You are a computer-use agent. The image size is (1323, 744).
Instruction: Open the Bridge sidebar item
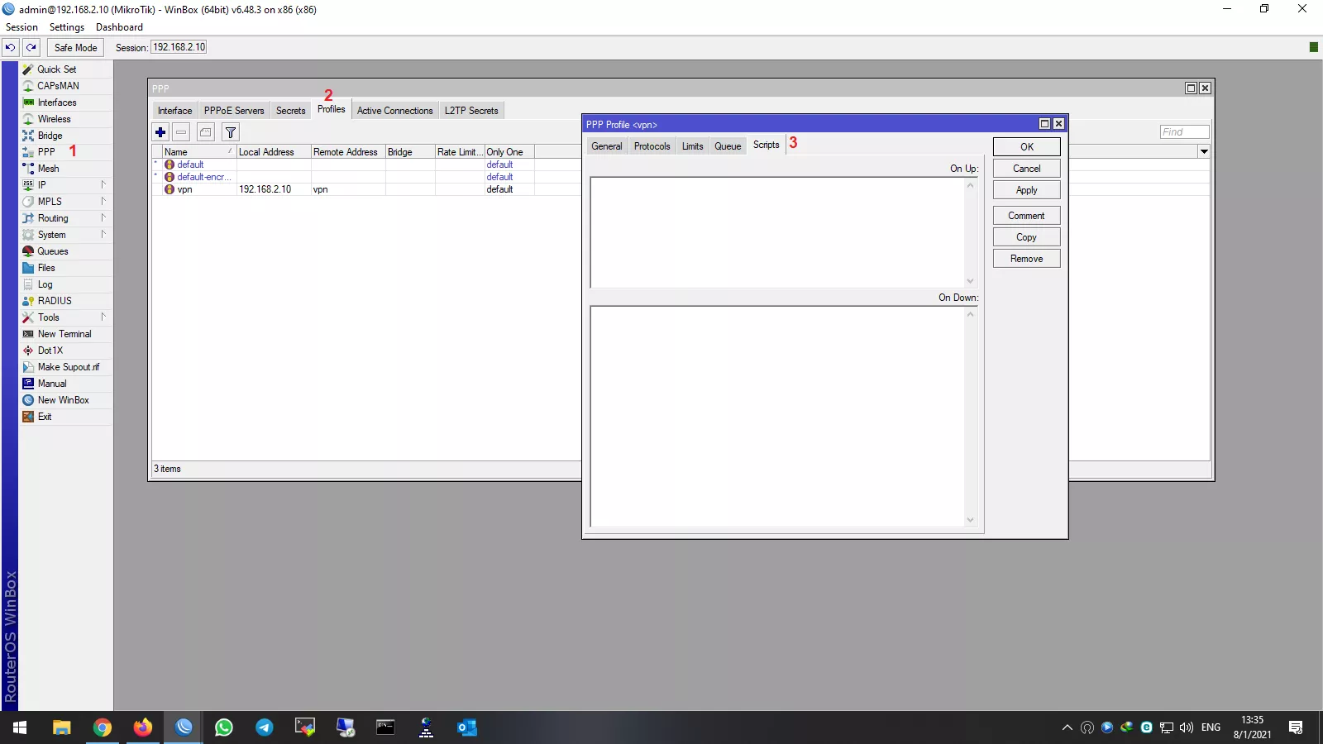[x=50, y=136]
